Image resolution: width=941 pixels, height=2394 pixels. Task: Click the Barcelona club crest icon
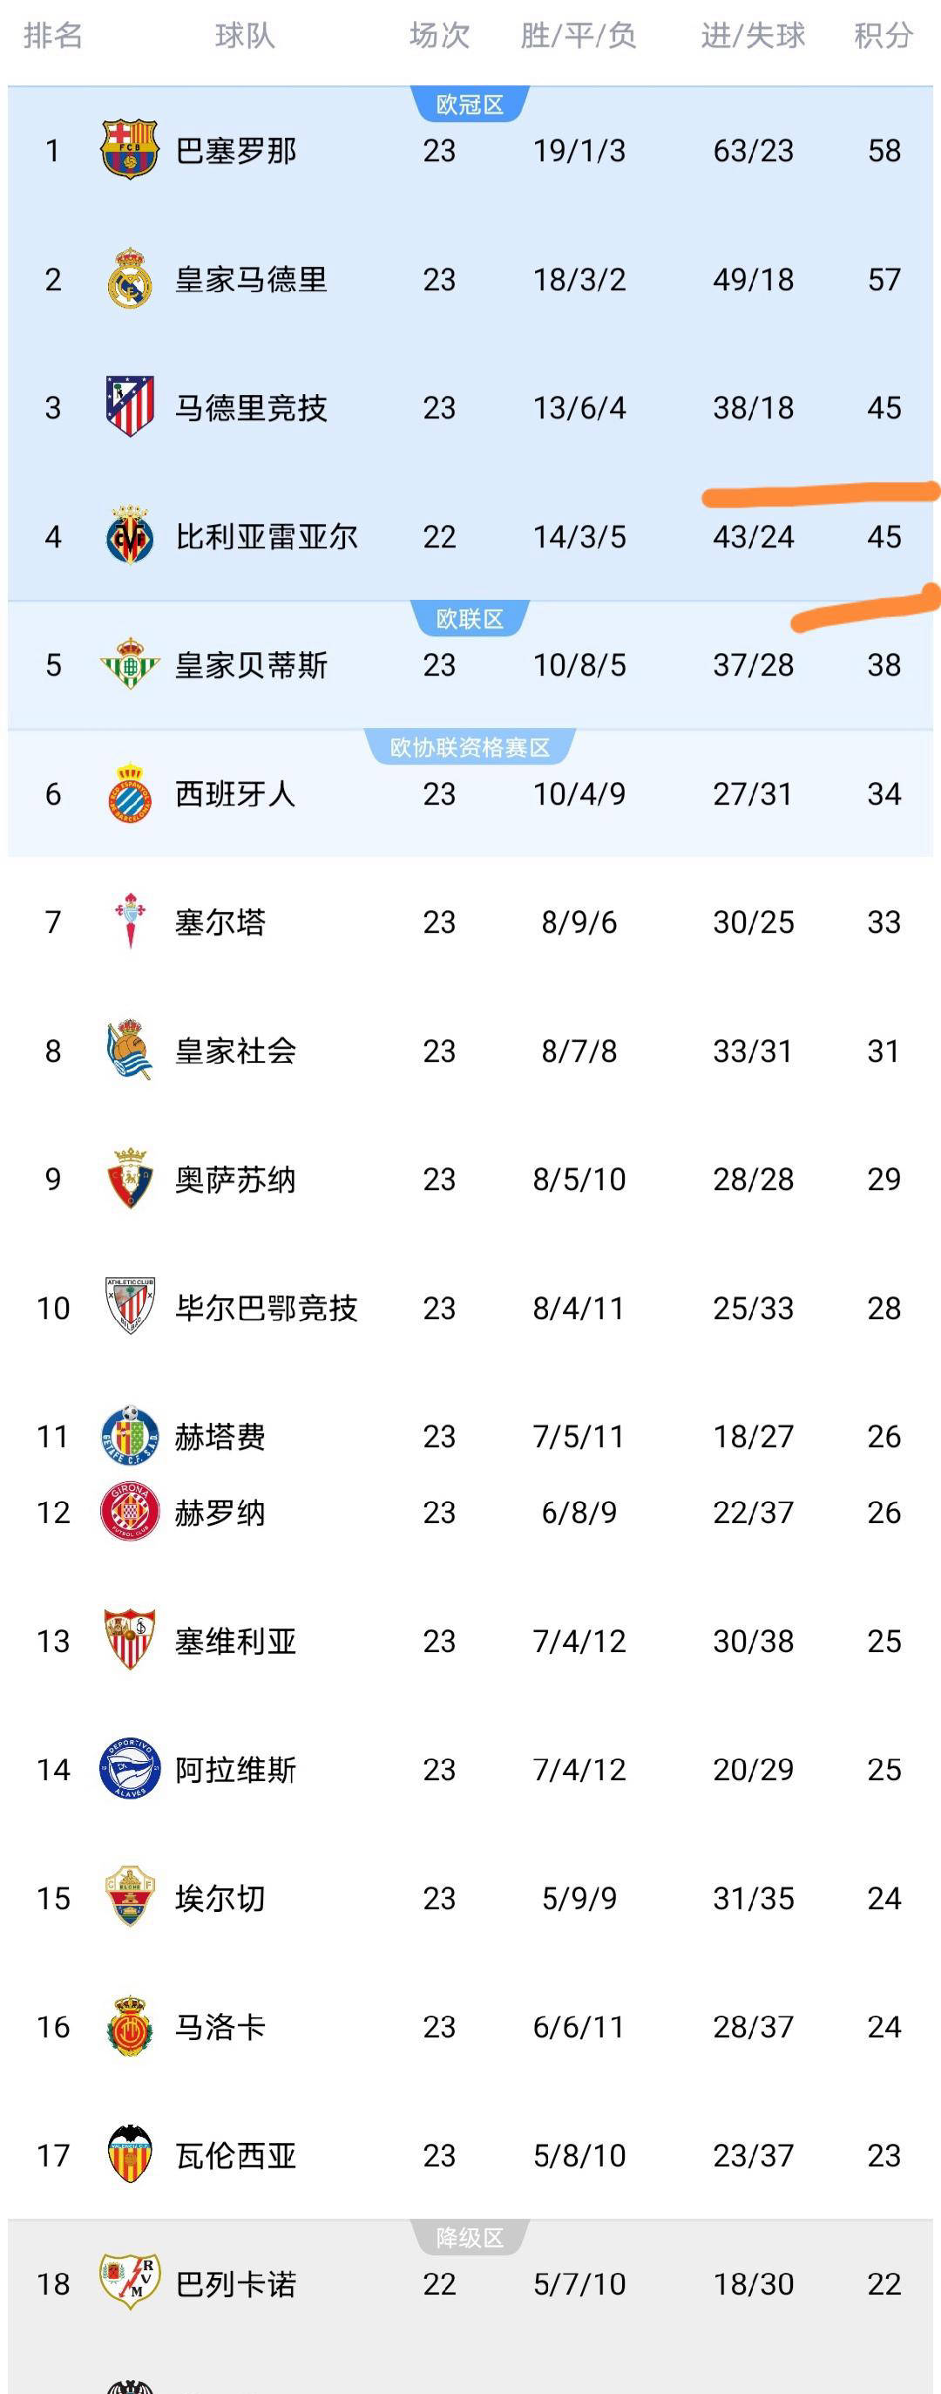130,149
